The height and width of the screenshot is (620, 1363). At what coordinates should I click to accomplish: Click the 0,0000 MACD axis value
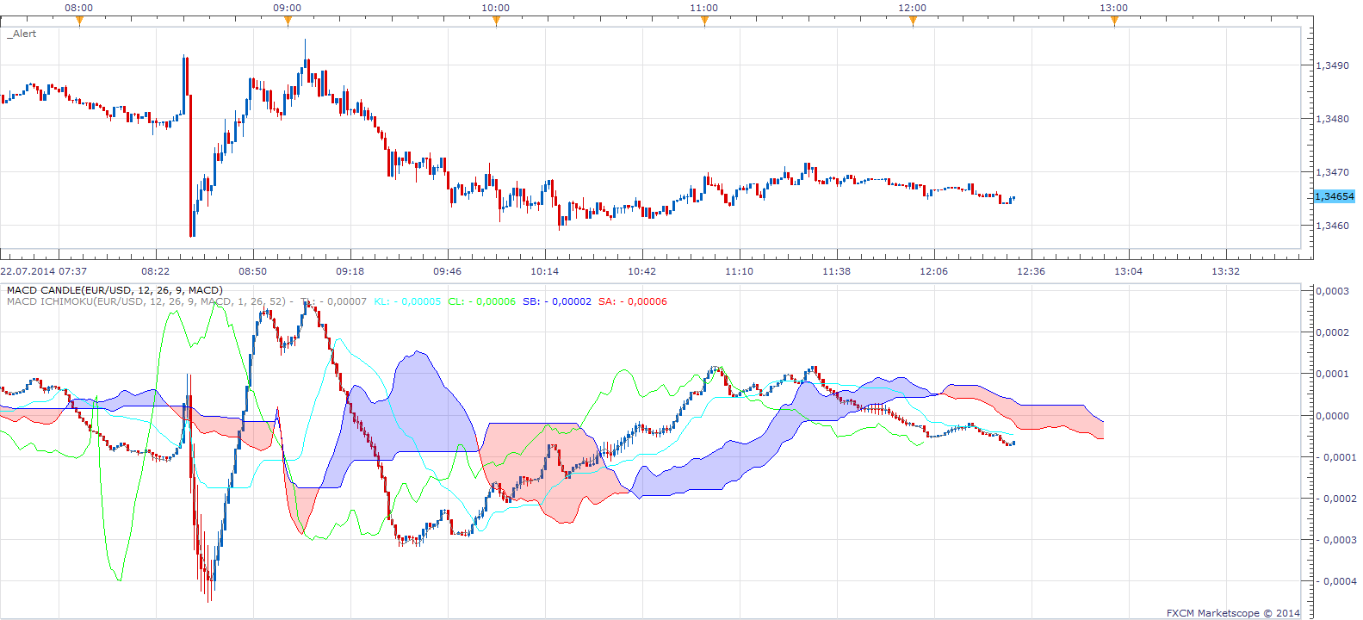(1333, 416)
